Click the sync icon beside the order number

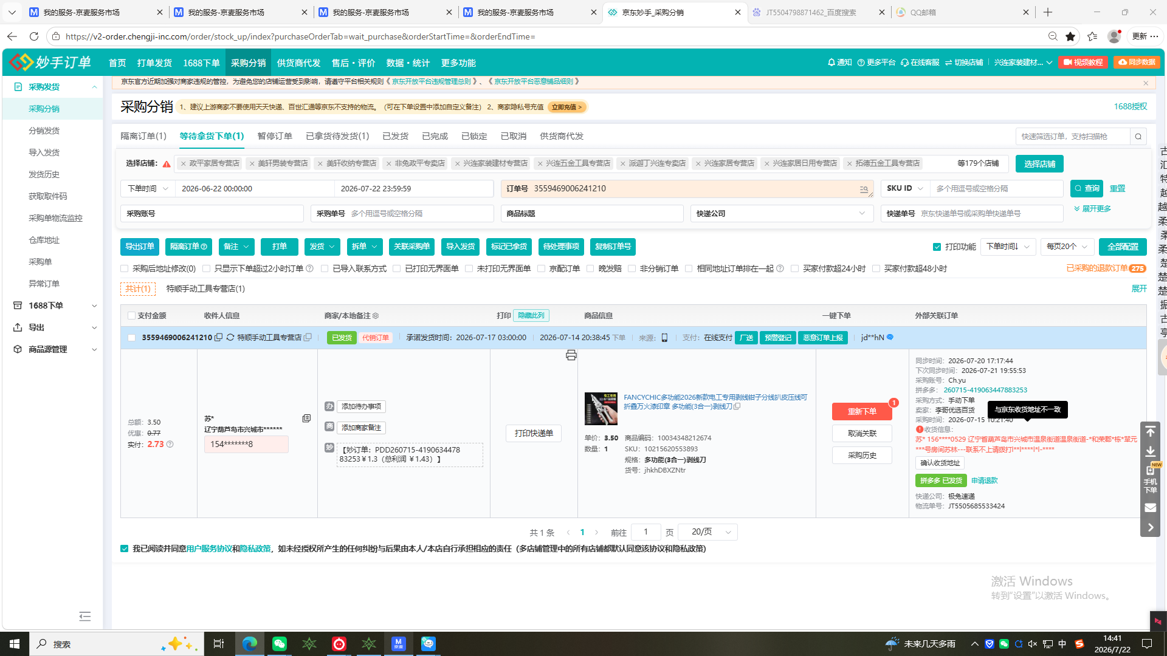click(230, 338)
